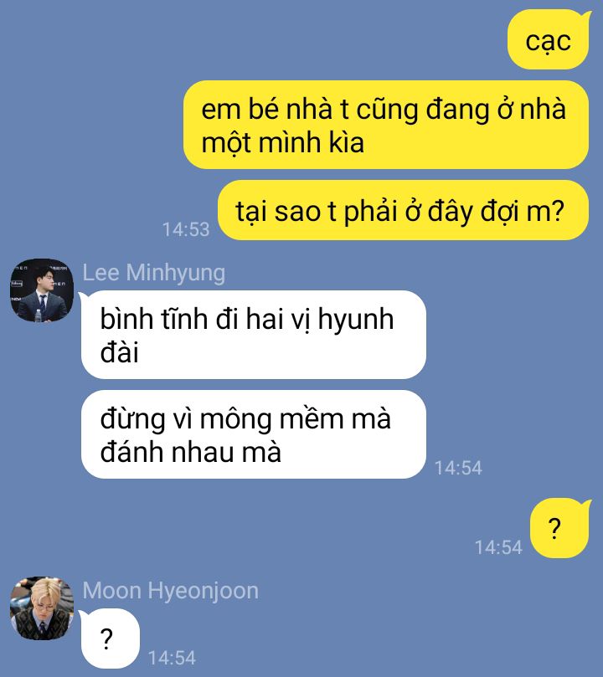Image resolution: width=603 pixels, height=677 pixels.
Task: Open Lee Minhyung's profile picture
Action: pos(42,290)
